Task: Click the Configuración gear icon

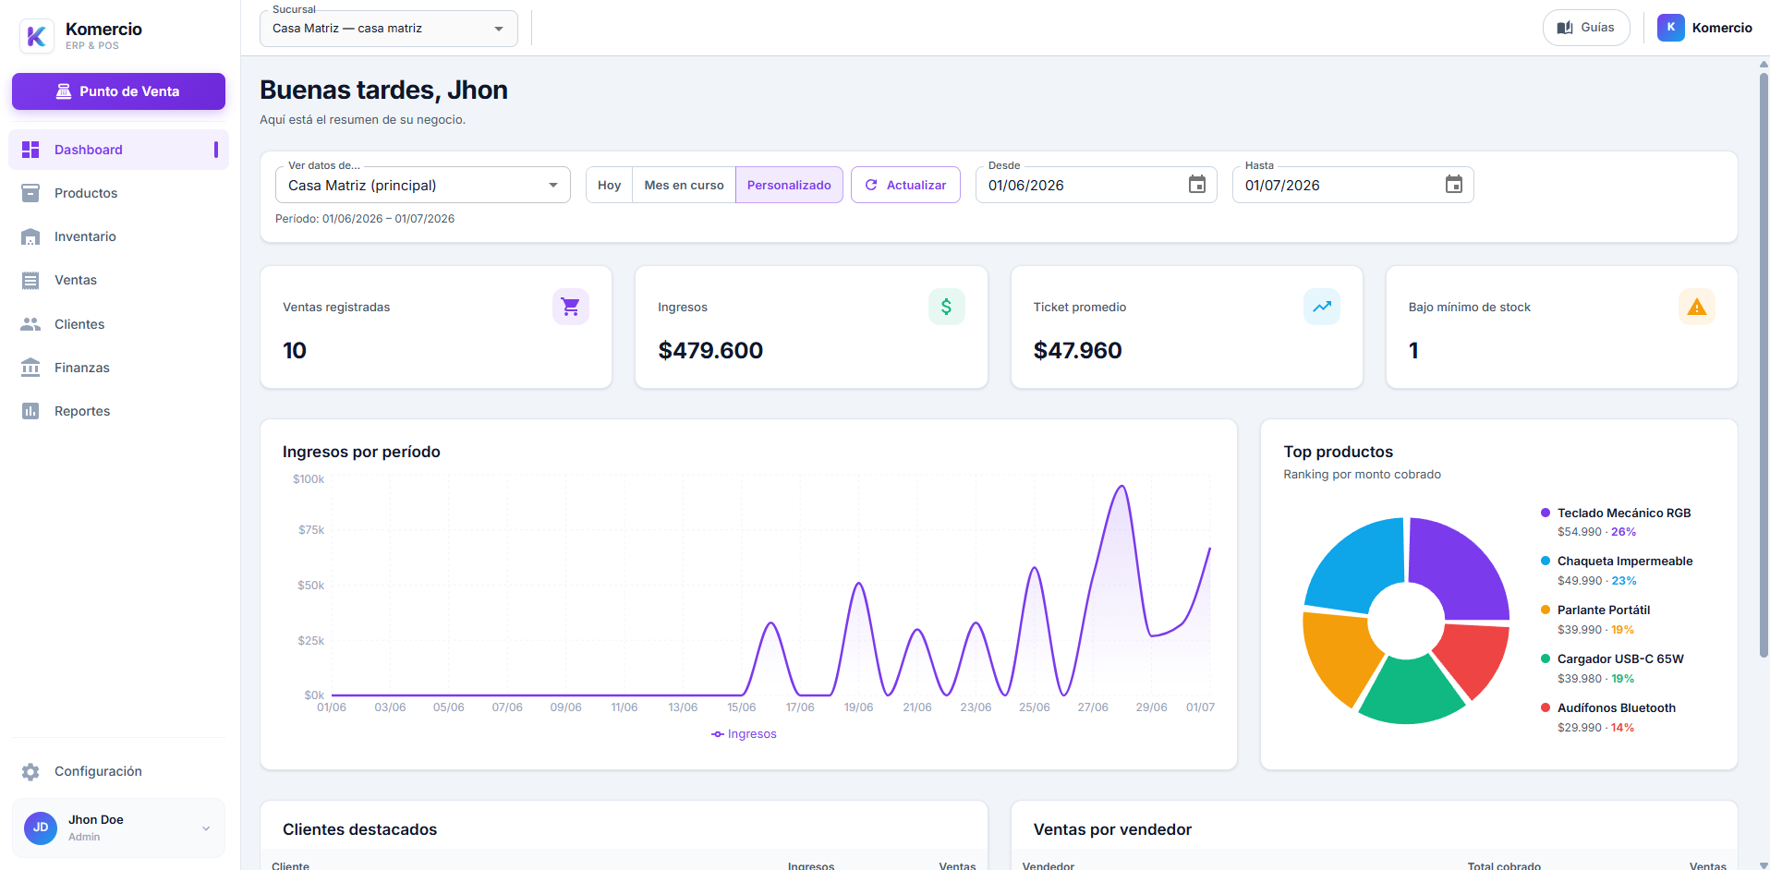Action: (30, 771)
